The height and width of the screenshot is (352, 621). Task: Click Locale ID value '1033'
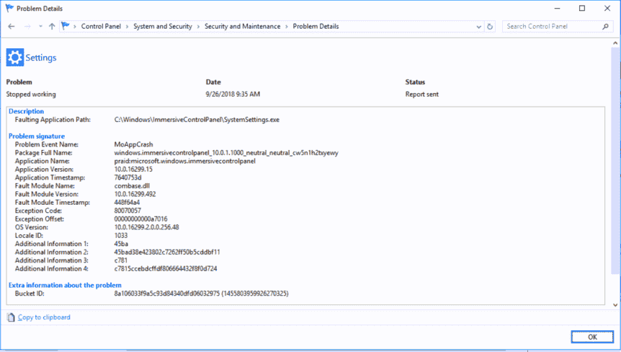(x=121, y=236)
